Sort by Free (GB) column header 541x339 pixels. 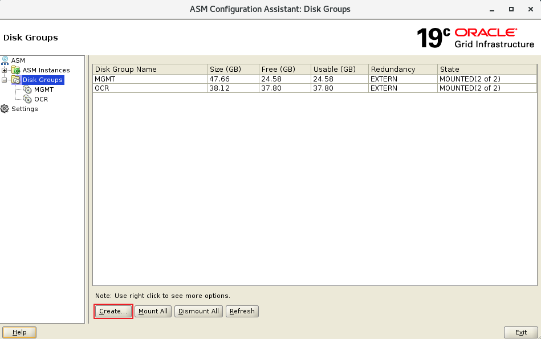click(284, 69)
